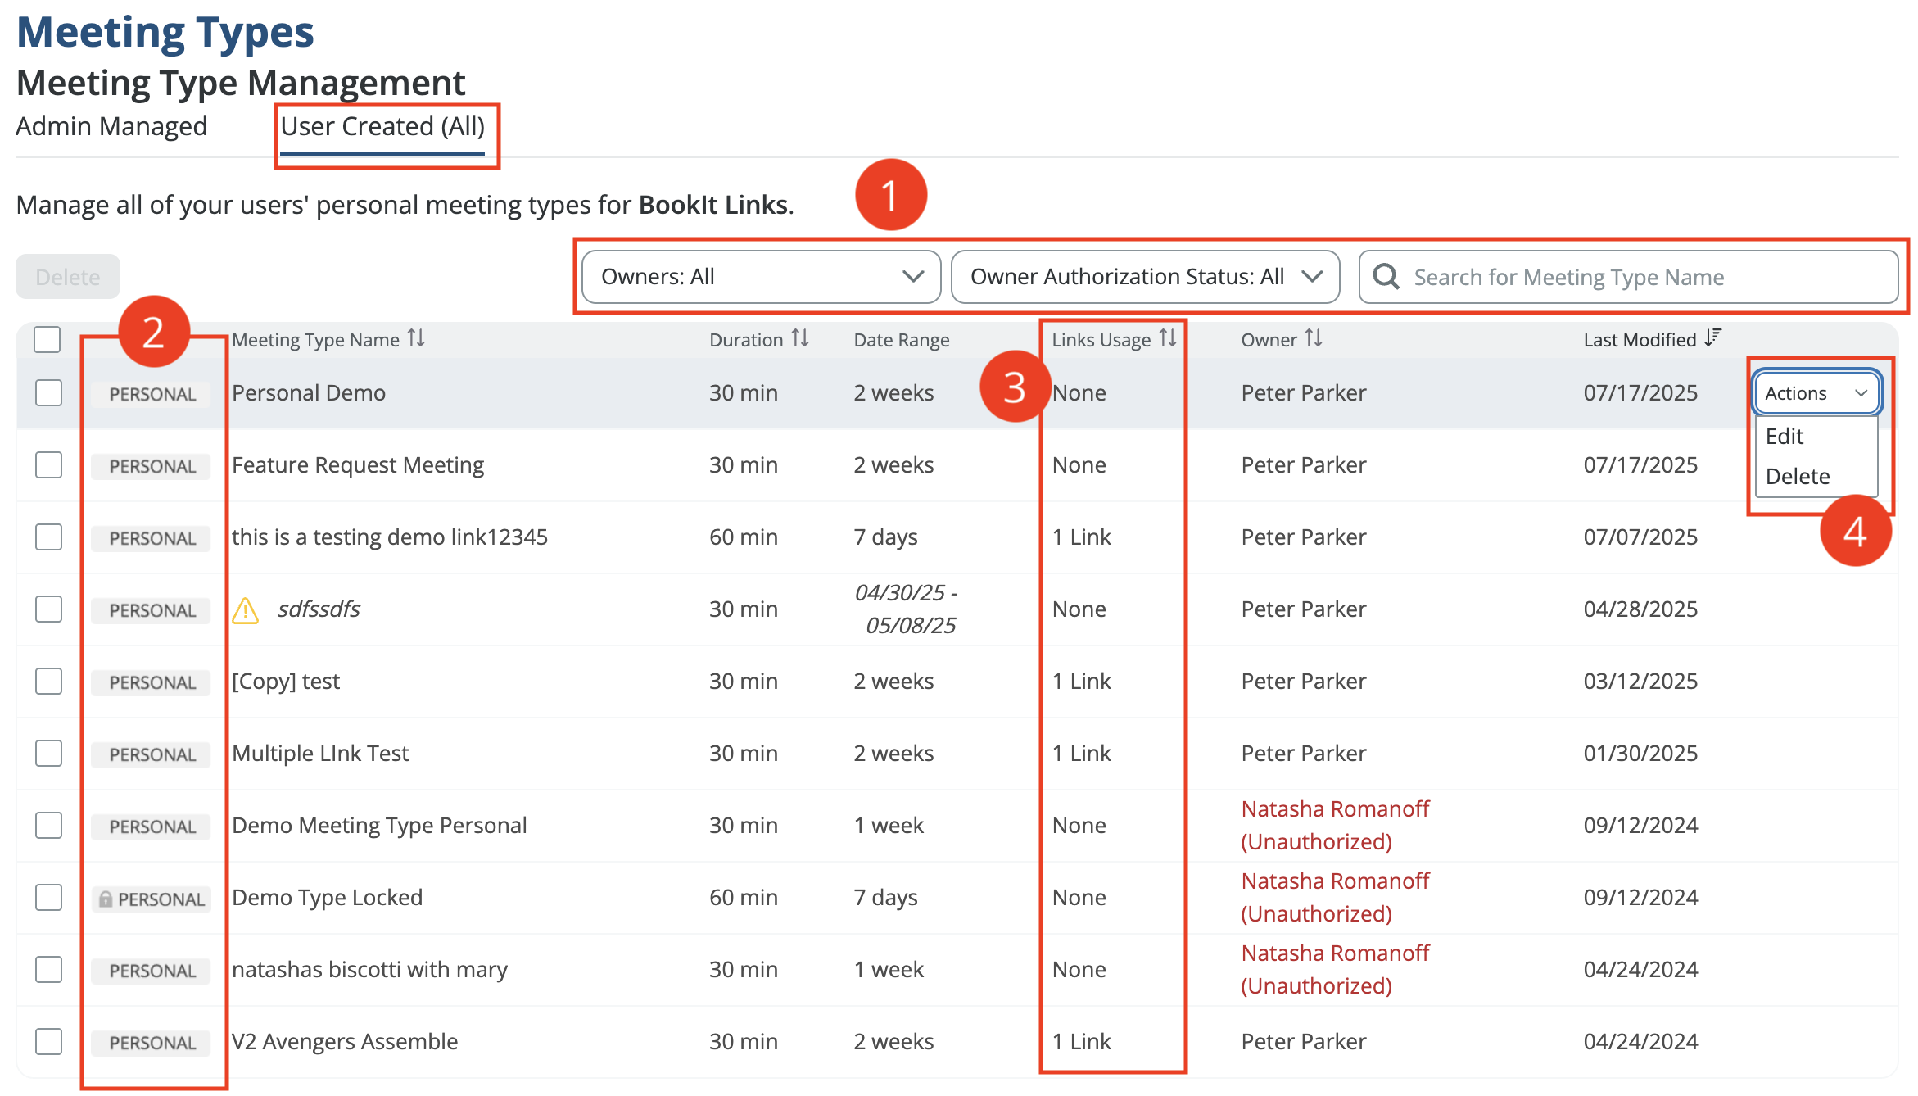The height and width of the screenshot is (1096, 1918).
Task: Choose Delete from Actions menu
Action: point(1797,477)
